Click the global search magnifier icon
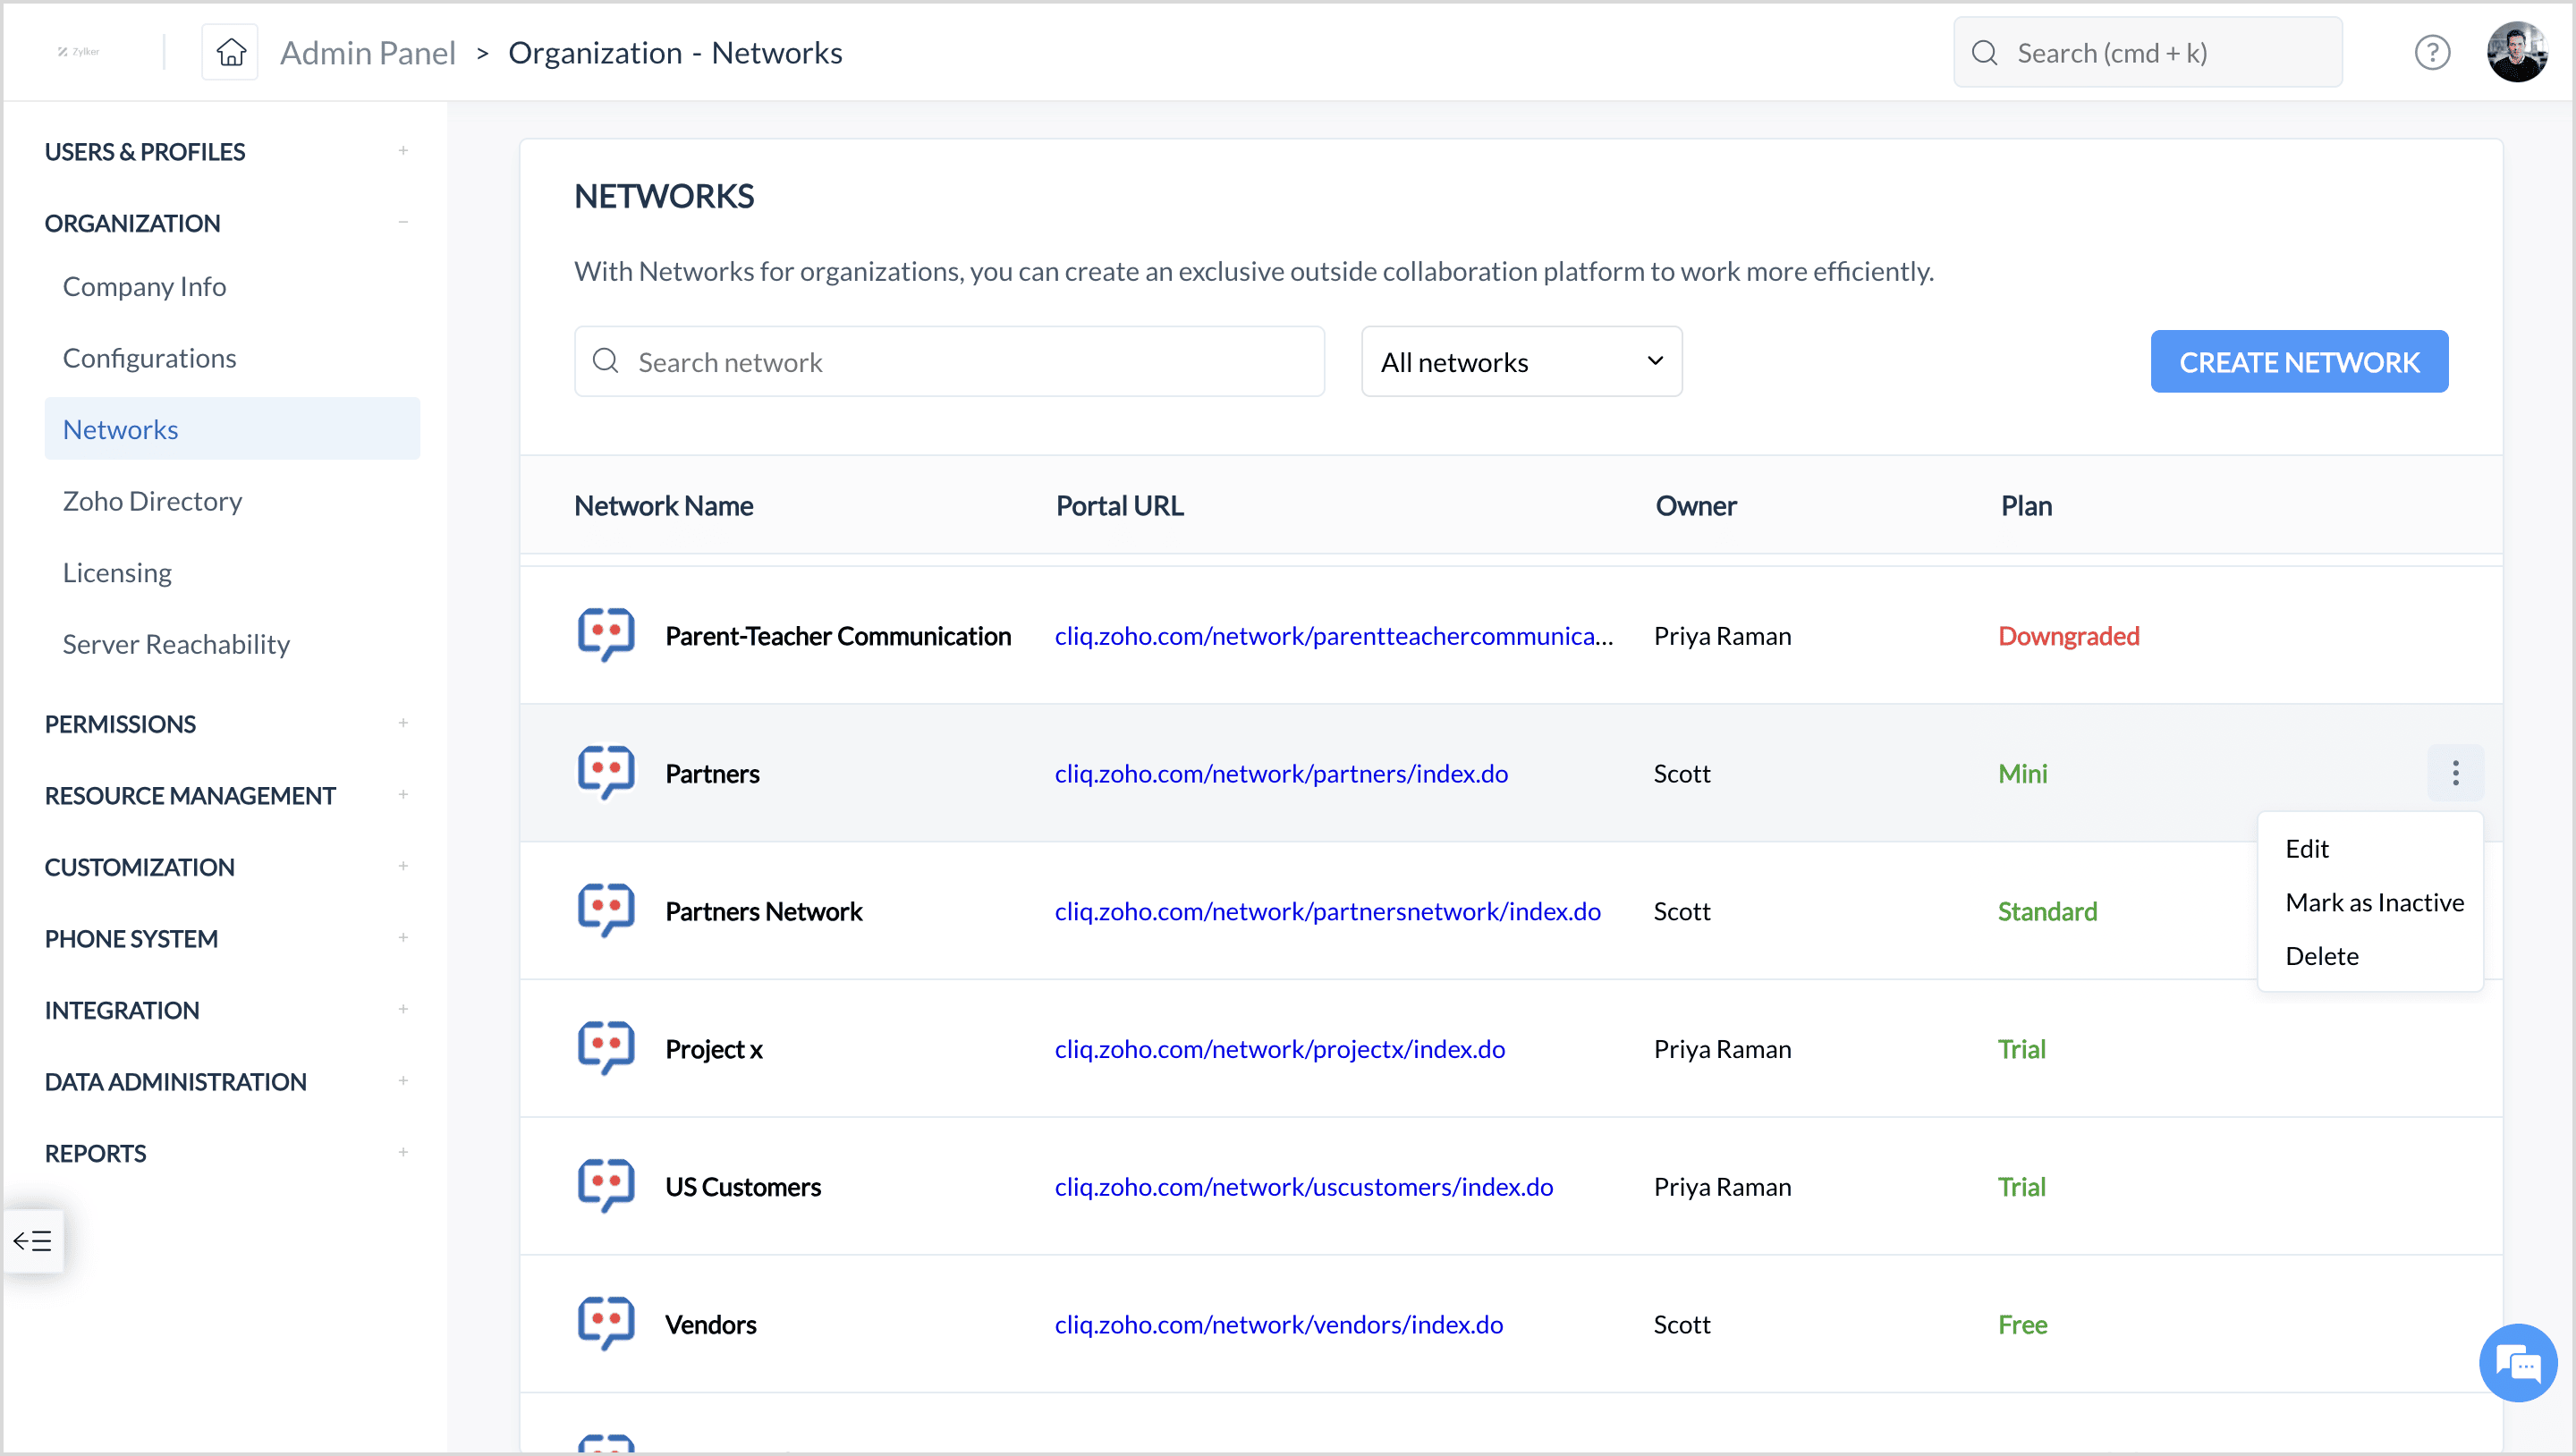 pyautogui.click(x=1985, y=53)
